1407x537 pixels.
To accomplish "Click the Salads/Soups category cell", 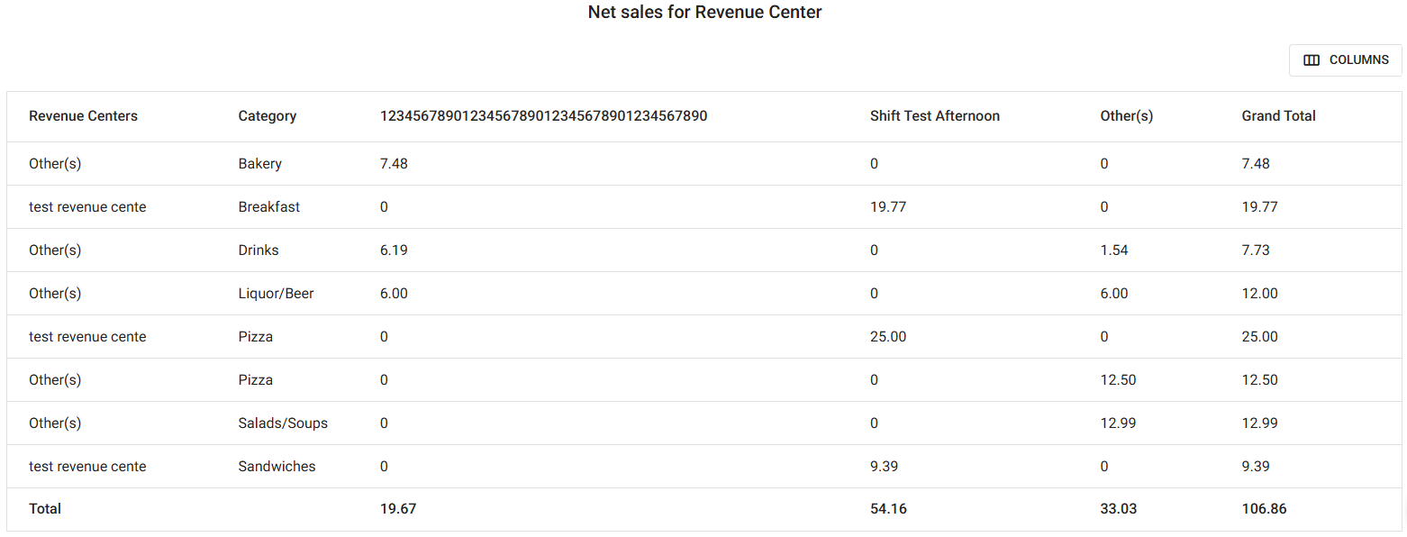I will click(x=283, y=423).
